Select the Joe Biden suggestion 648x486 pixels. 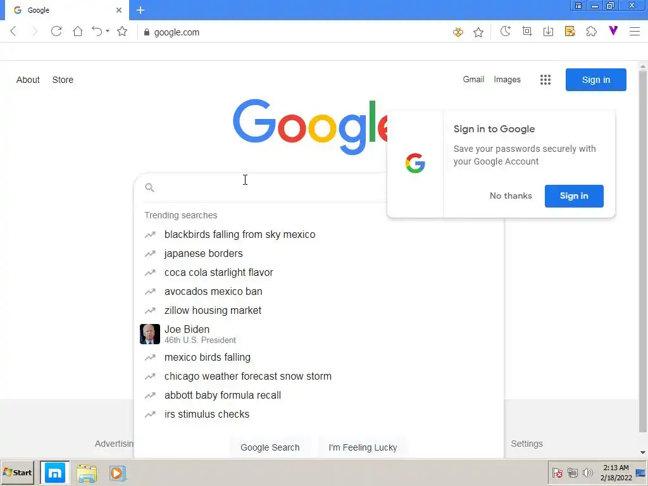319,334
